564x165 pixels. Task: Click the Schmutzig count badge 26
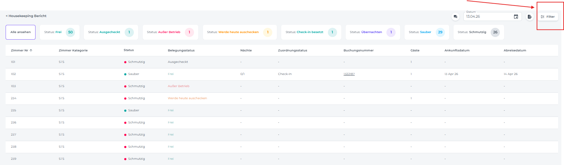point(495,32)
